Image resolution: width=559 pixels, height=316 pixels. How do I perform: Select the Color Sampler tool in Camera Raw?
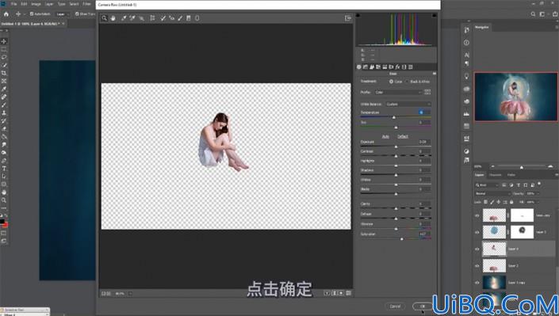point(132,18)
